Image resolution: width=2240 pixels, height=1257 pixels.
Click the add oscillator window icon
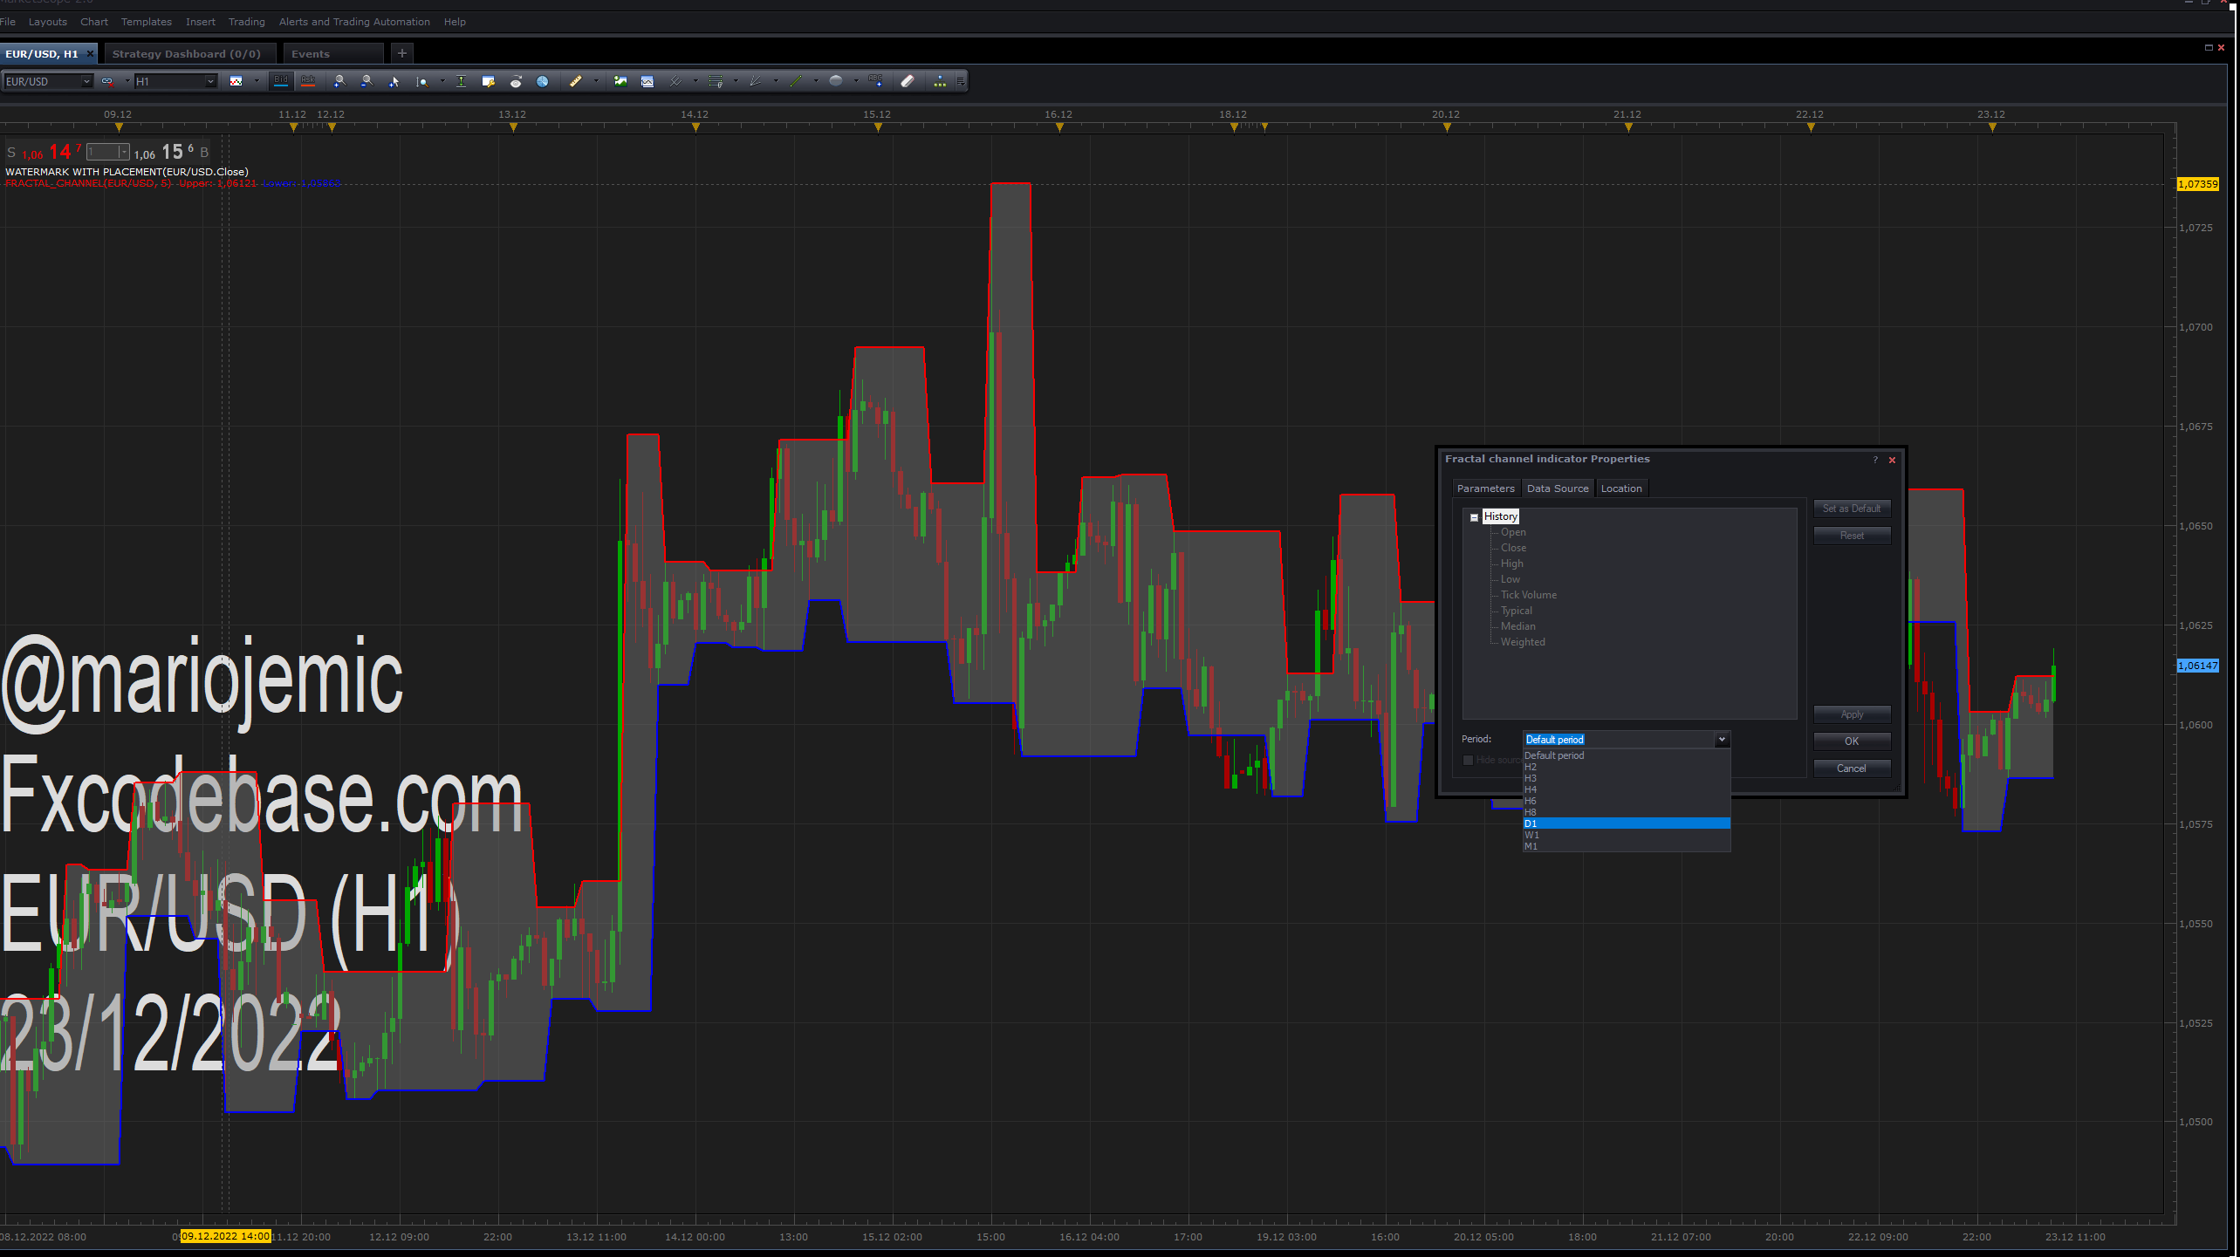[647, 81]
